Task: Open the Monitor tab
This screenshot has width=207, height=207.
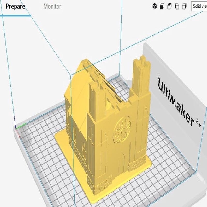Action: click(x=52, y=6)
